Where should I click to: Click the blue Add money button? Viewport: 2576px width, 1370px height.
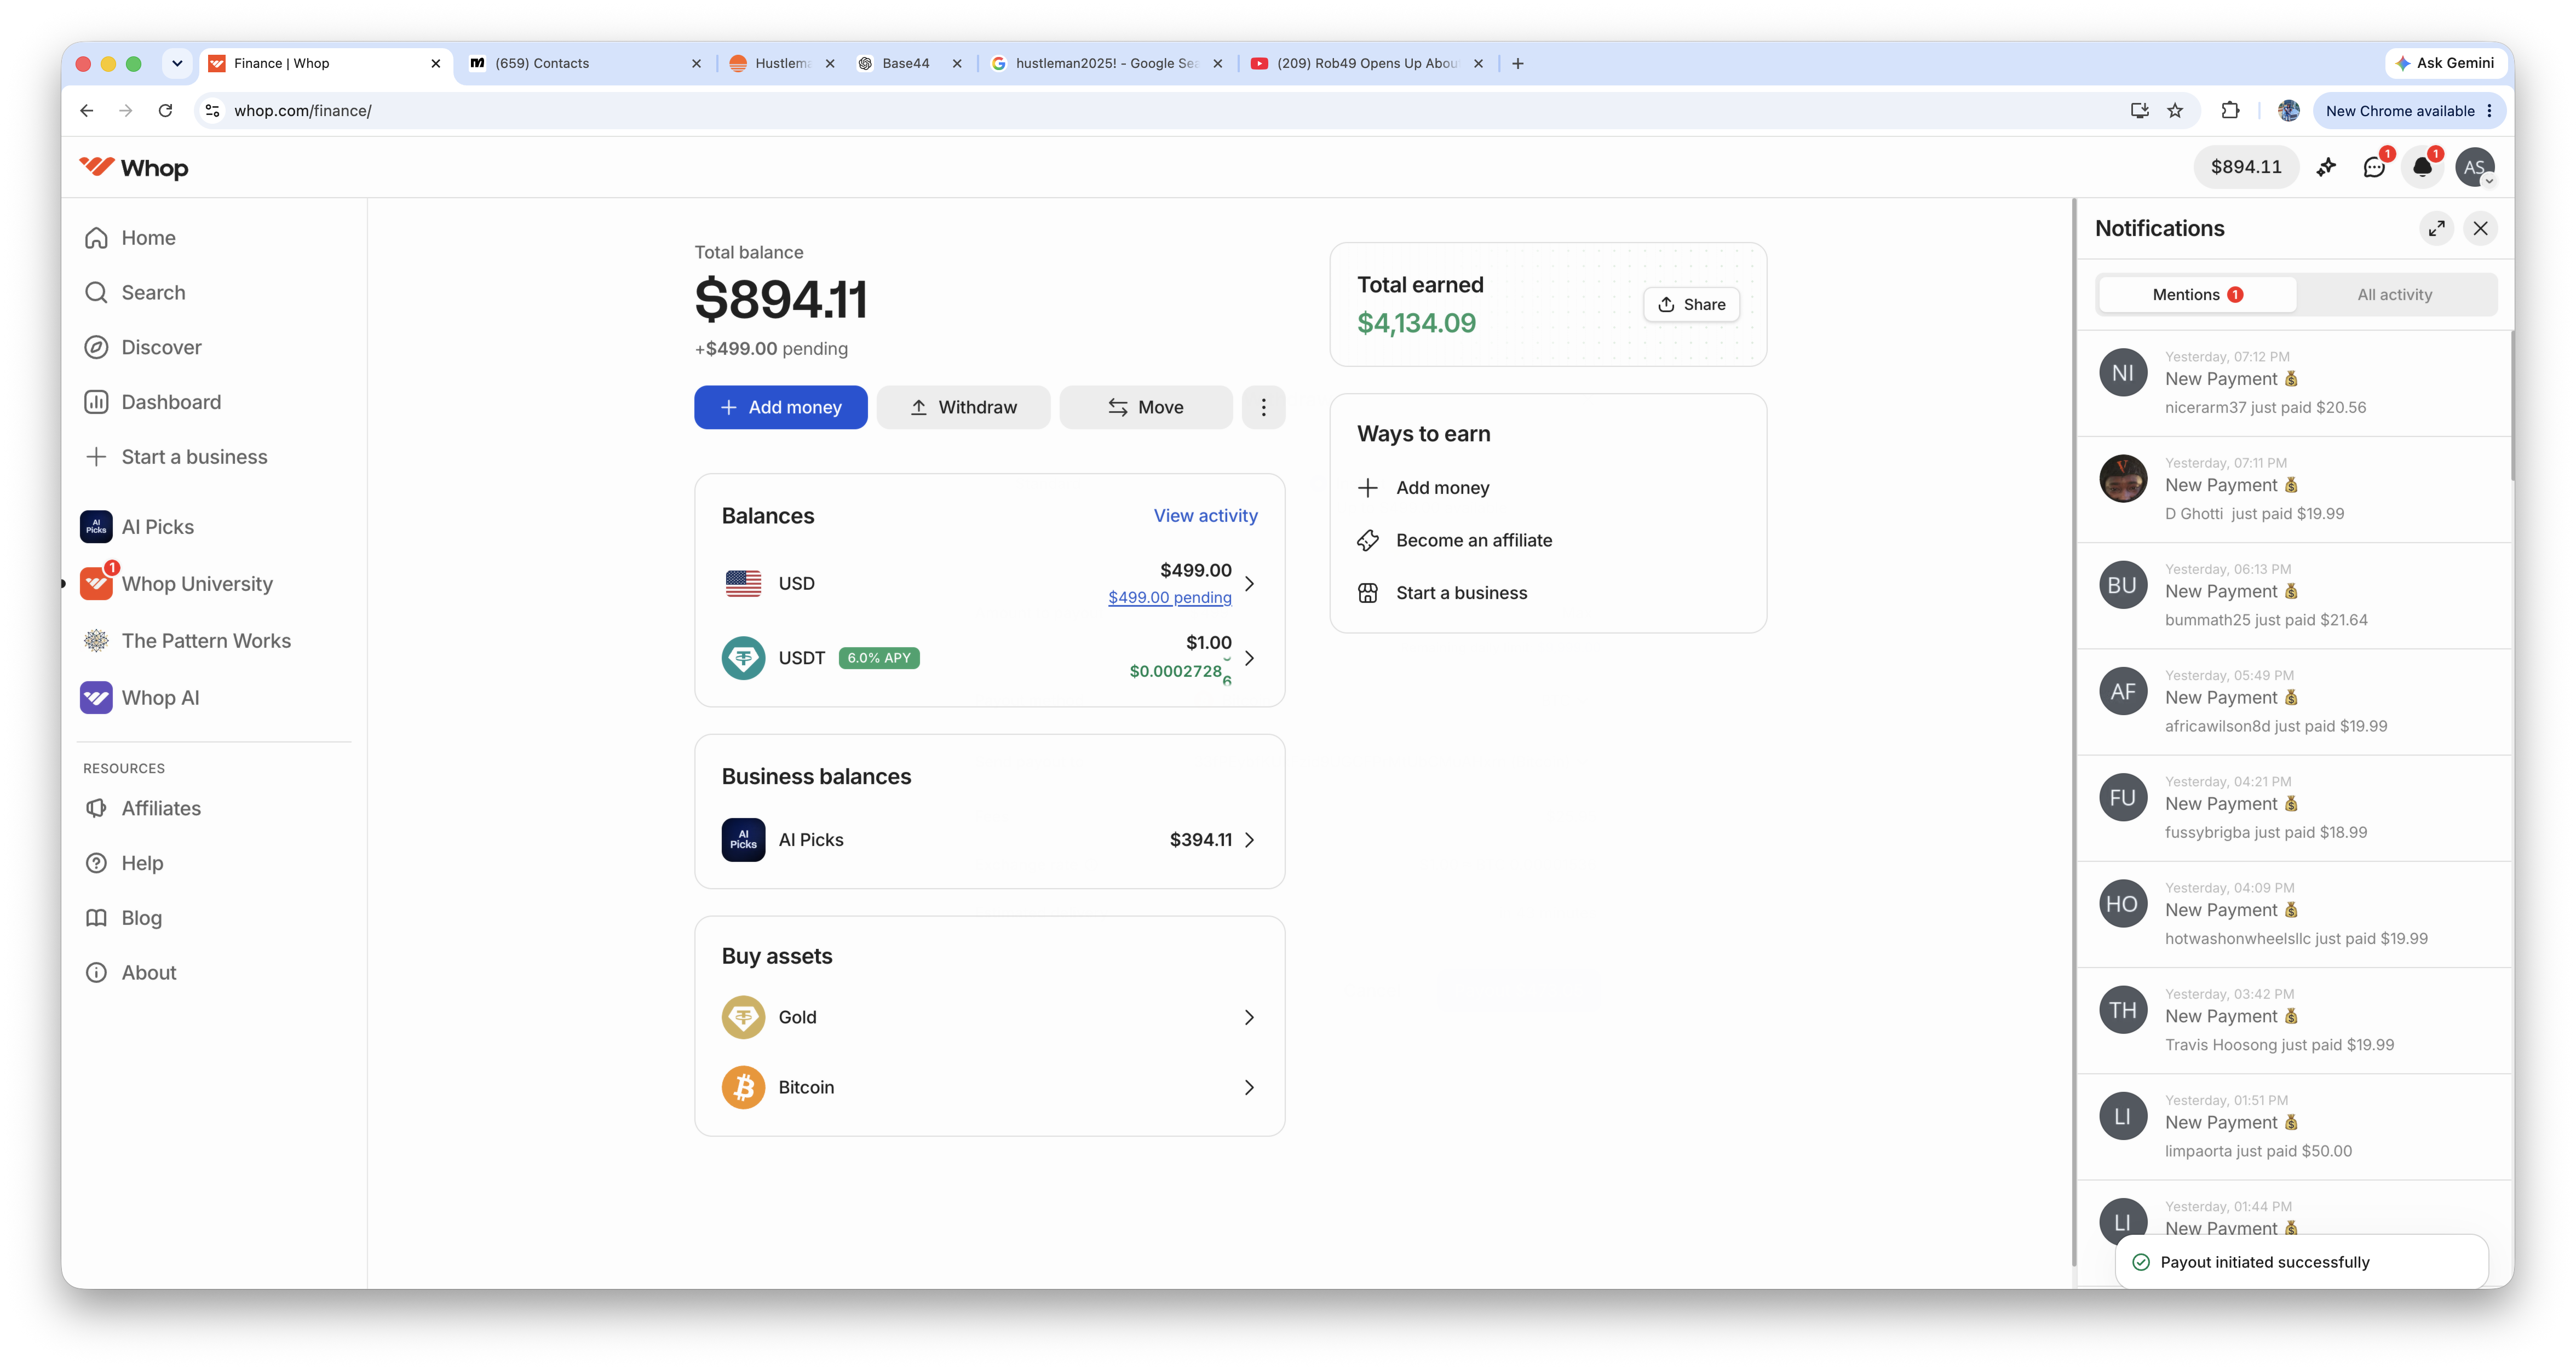click(x=781, y=408)
